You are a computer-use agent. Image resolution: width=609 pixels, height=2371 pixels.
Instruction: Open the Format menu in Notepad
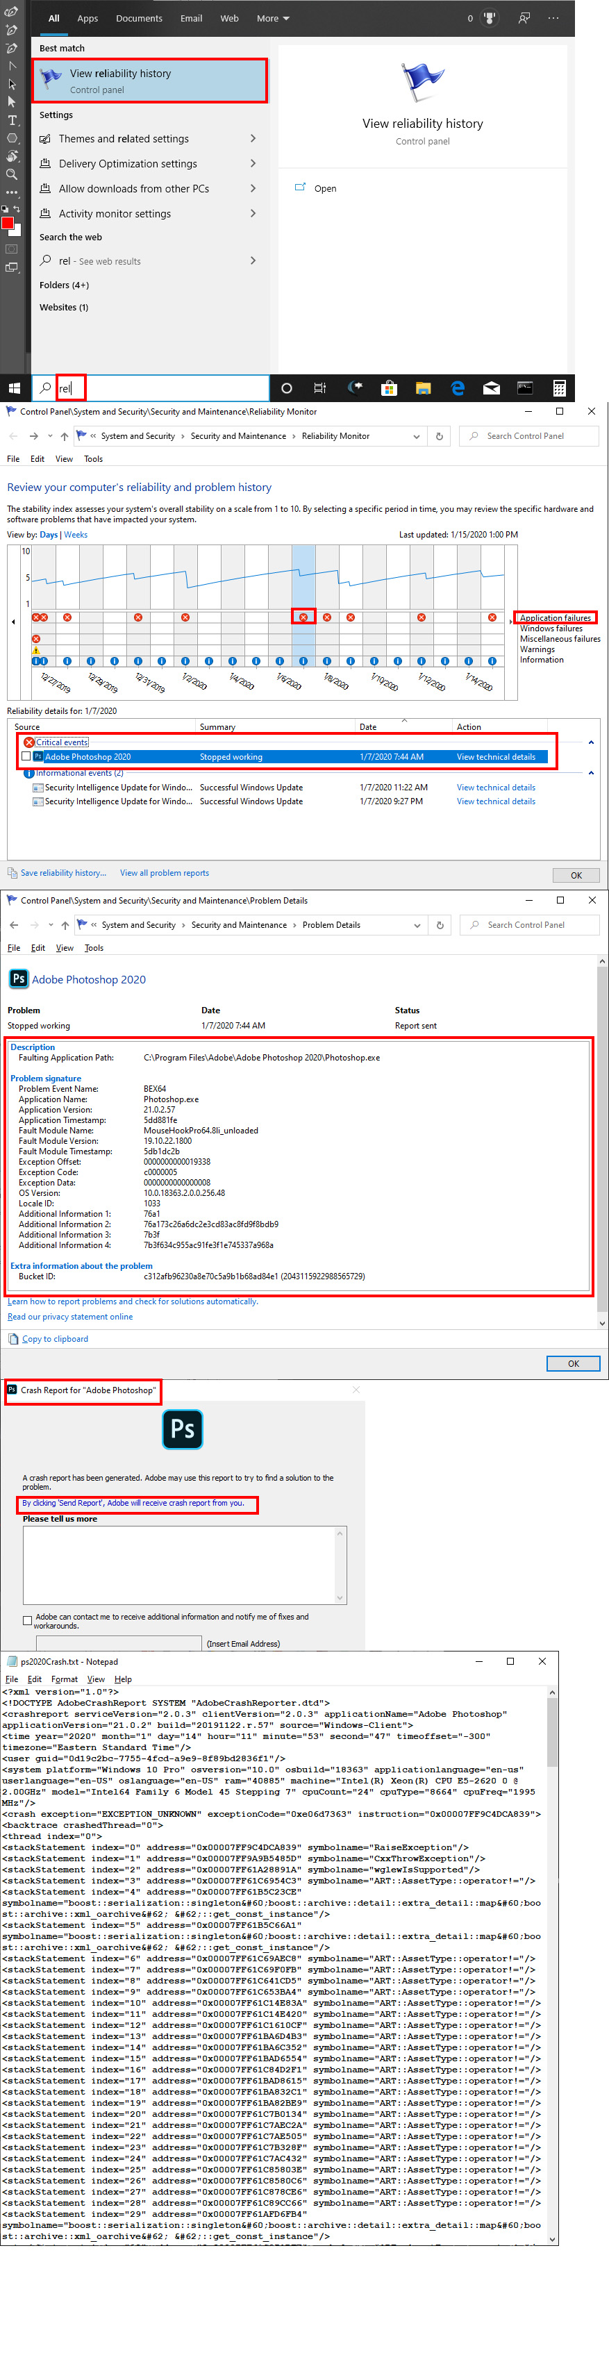(65, 1680)
